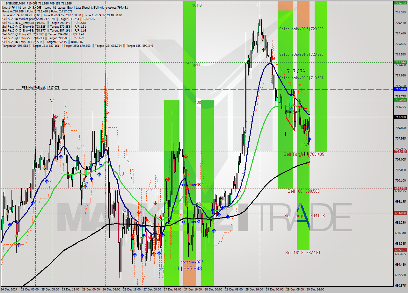Viewport: 408px width, 293px height.
Task: Select the Sell Target1 | 705.435 label
Action: tap(304, 154)
